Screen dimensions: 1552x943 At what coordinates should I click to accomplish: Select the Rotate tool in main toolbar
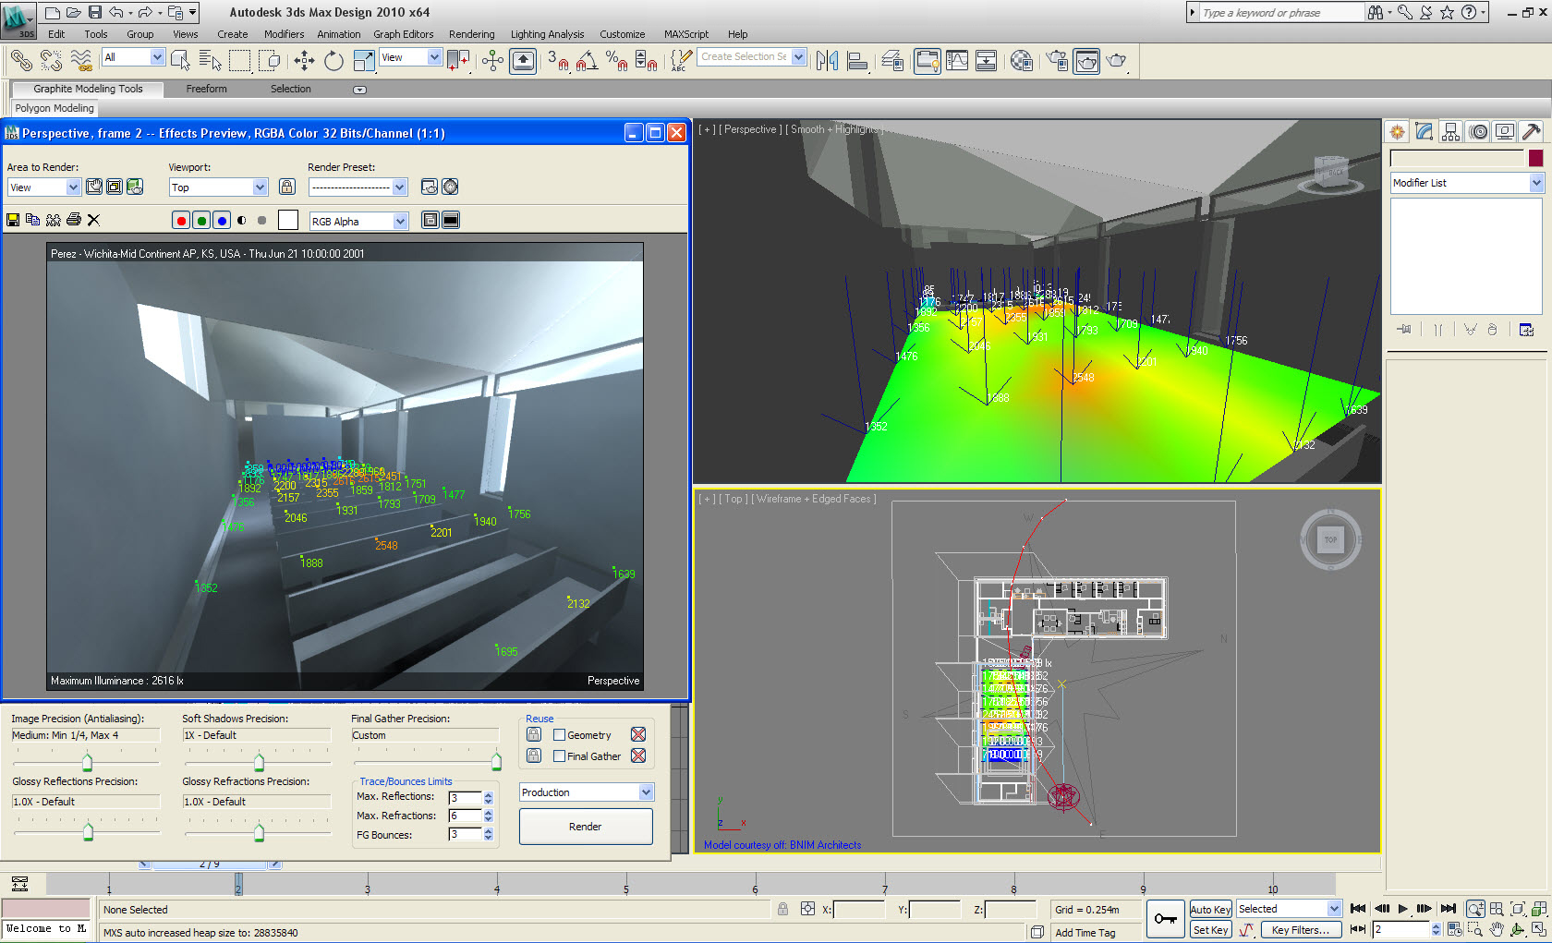click(x=333, y=61)
